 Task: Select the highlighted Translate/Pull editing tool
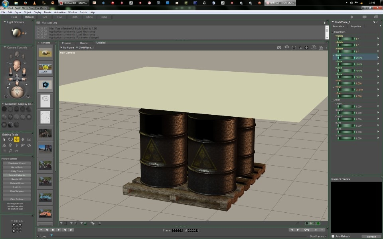click(17, 139)
